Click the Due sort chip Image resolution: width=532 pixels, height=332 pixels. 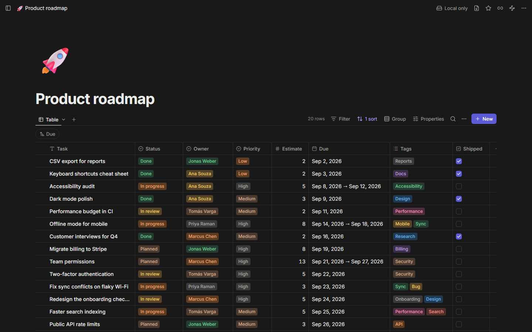[48, 134]
